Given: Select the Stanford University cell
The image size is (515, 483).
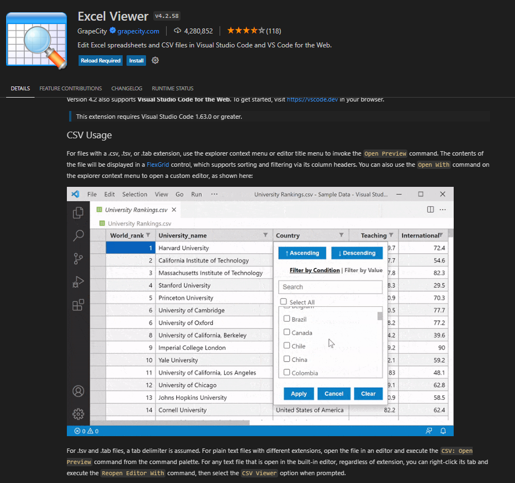Looking at the screenshot, I should [214, 285].
